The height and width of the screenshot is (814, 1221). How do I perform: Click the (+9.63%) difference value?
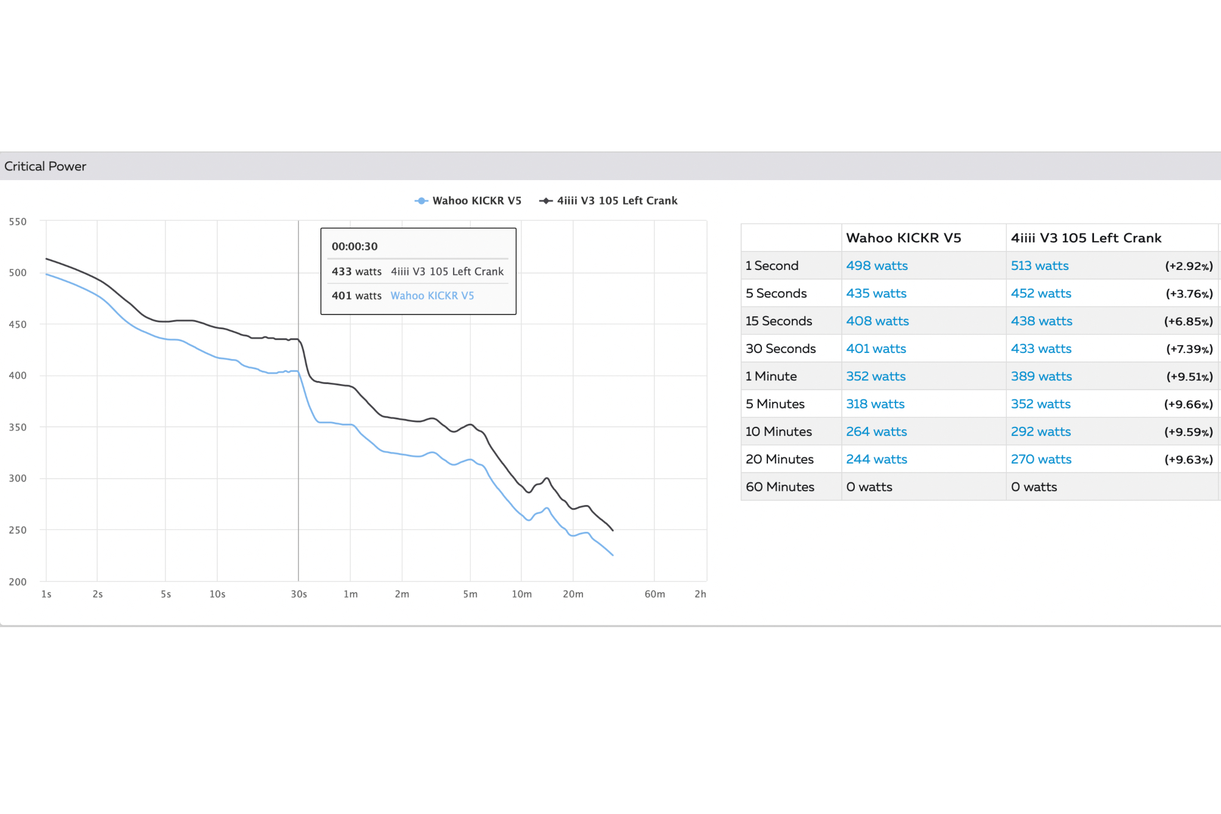click(1188, 460)
